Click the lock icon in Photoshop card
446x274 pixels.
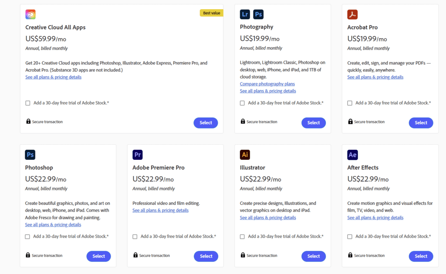[x=28, y=255]
